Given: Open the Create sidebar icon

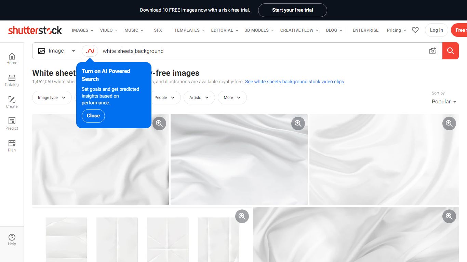Looking at the screenshot, I should pos(12,102).
